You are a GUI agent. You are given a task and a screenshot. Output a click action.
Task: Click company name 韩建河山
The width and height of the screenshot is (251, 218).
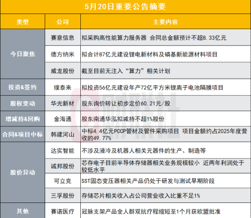[63, 134]
